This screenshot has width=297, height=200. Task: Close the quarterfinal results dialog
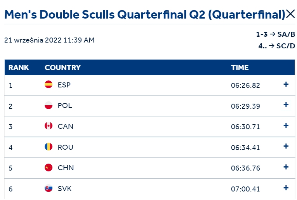(290, 14)
